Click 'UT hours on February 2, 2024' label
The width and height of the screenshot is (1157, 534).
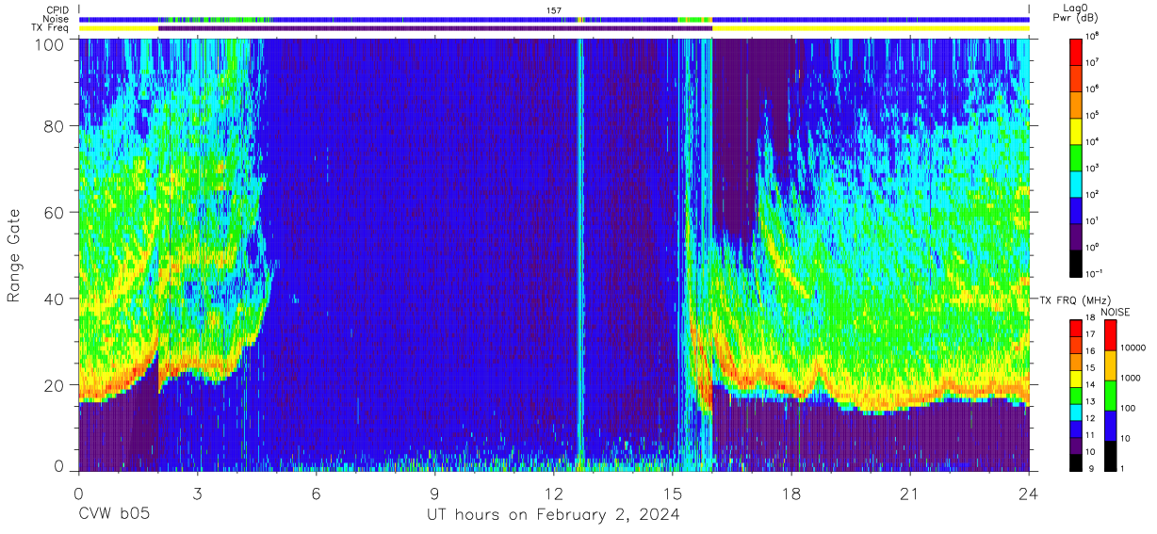(554, 514)
